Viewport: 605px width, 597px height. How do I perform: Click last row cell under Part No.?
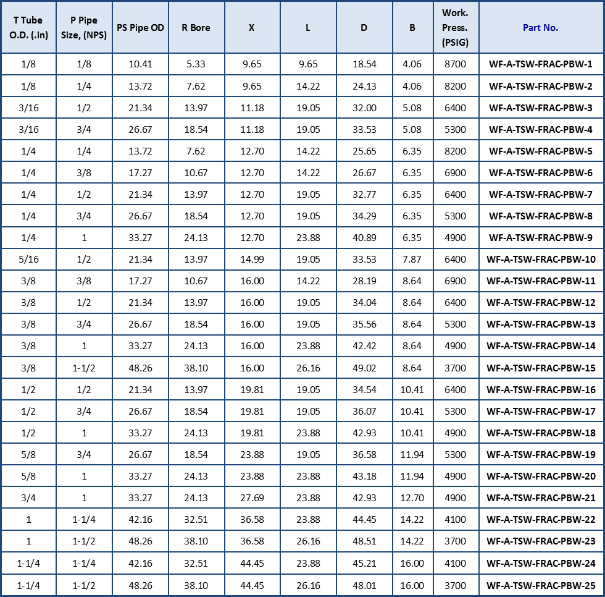540,584
